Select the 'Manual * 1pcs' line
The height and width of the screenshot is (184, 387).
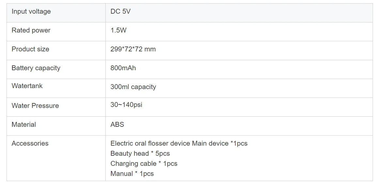[132, 174]
